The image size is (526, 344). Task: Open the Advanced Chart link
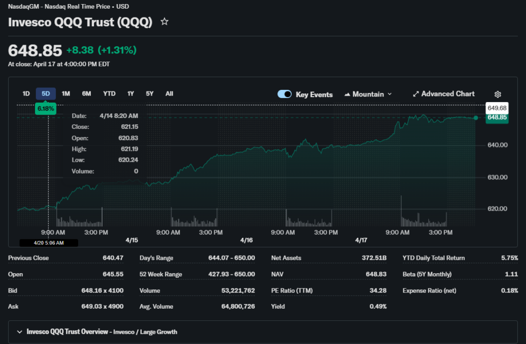pos(447,94)
